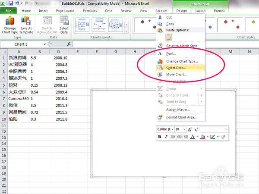Open the Chart Tools Layout tab
Viewport: 259px width, 194px height.
pos(200,11)
